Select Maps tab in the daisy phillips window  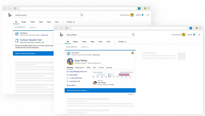click(x=93, y=42)
